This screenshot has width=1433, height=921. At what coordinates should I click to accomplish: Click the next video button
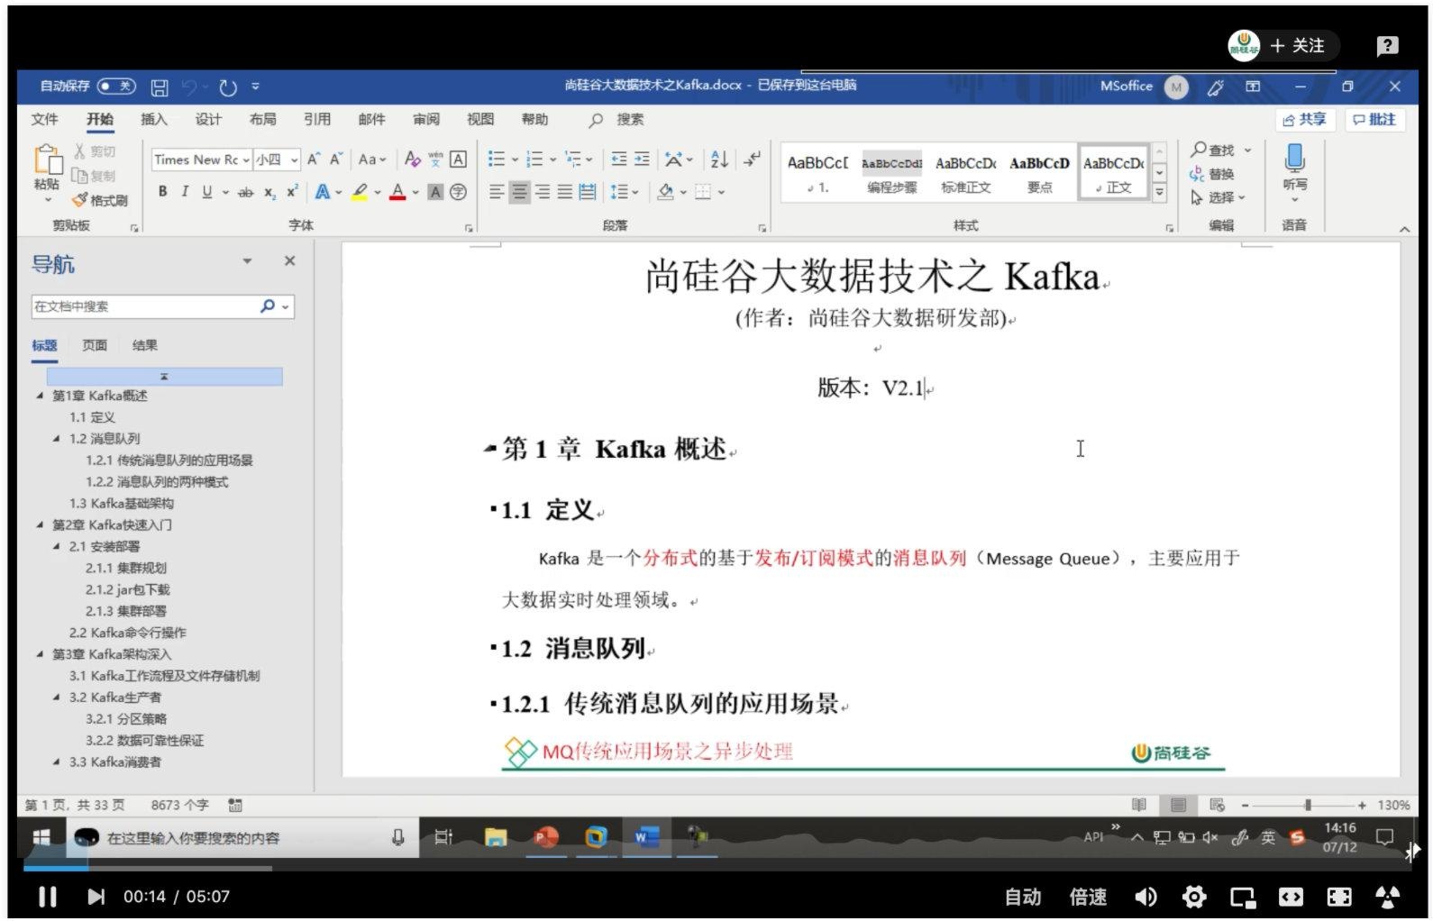(96, 898)
